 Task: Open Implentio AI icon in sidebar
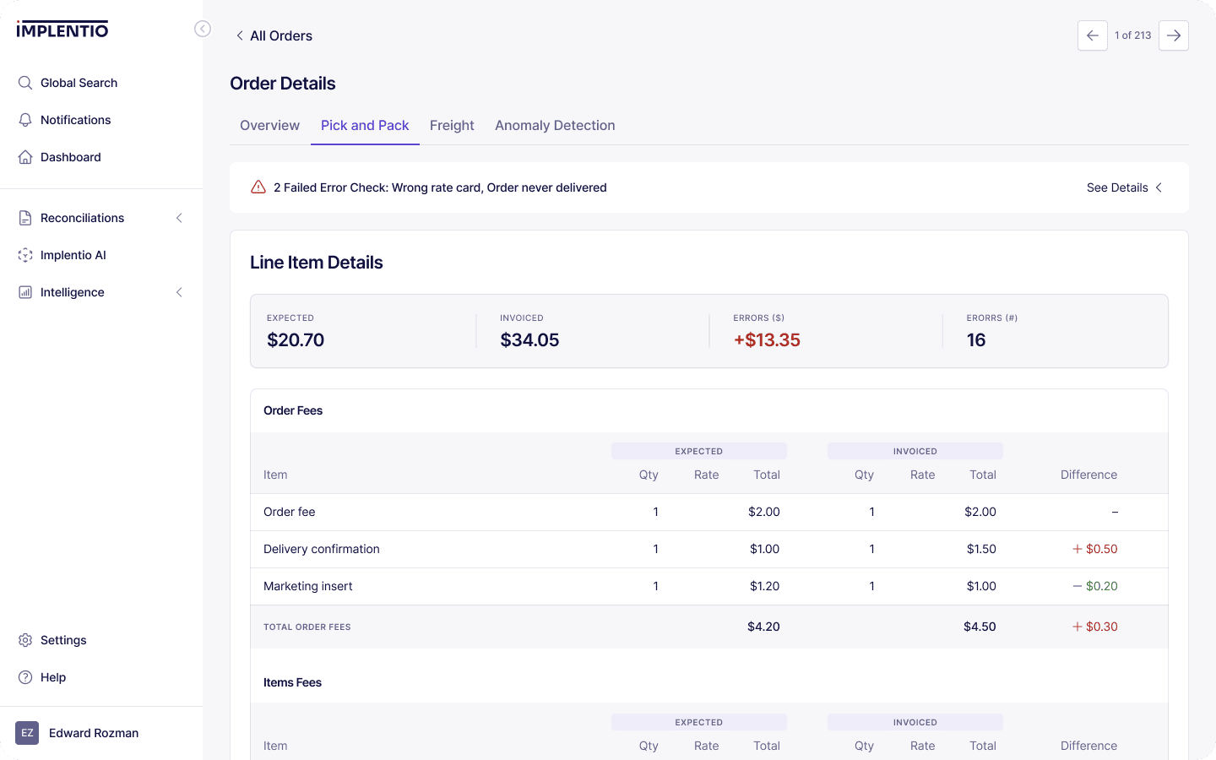pos(25,255)
